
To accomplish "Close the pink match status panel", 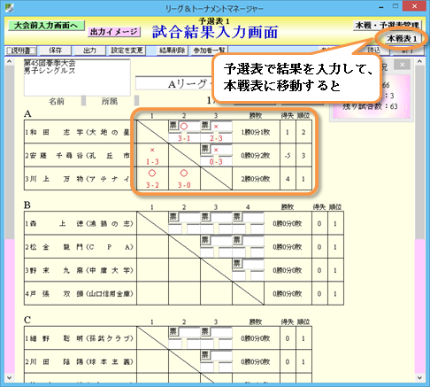I will 403,65.
